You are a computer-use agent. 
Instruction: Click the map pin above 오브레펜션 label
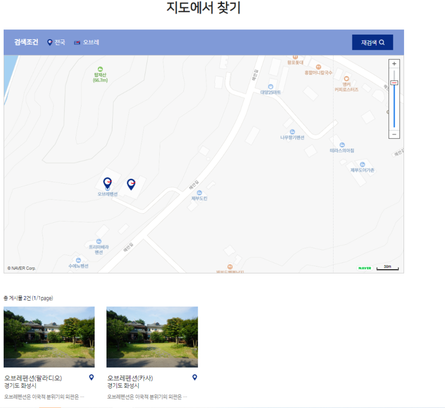point(107,183)
